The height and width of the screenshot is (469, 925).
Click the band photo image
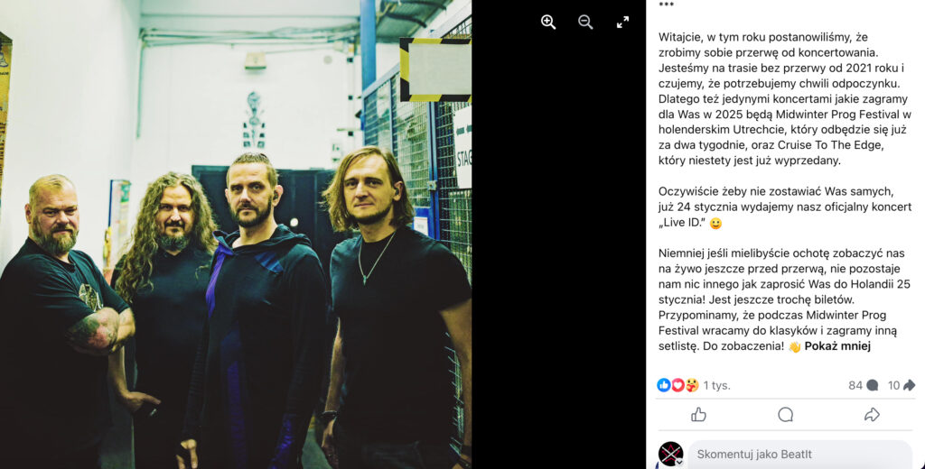pos(236,234)
